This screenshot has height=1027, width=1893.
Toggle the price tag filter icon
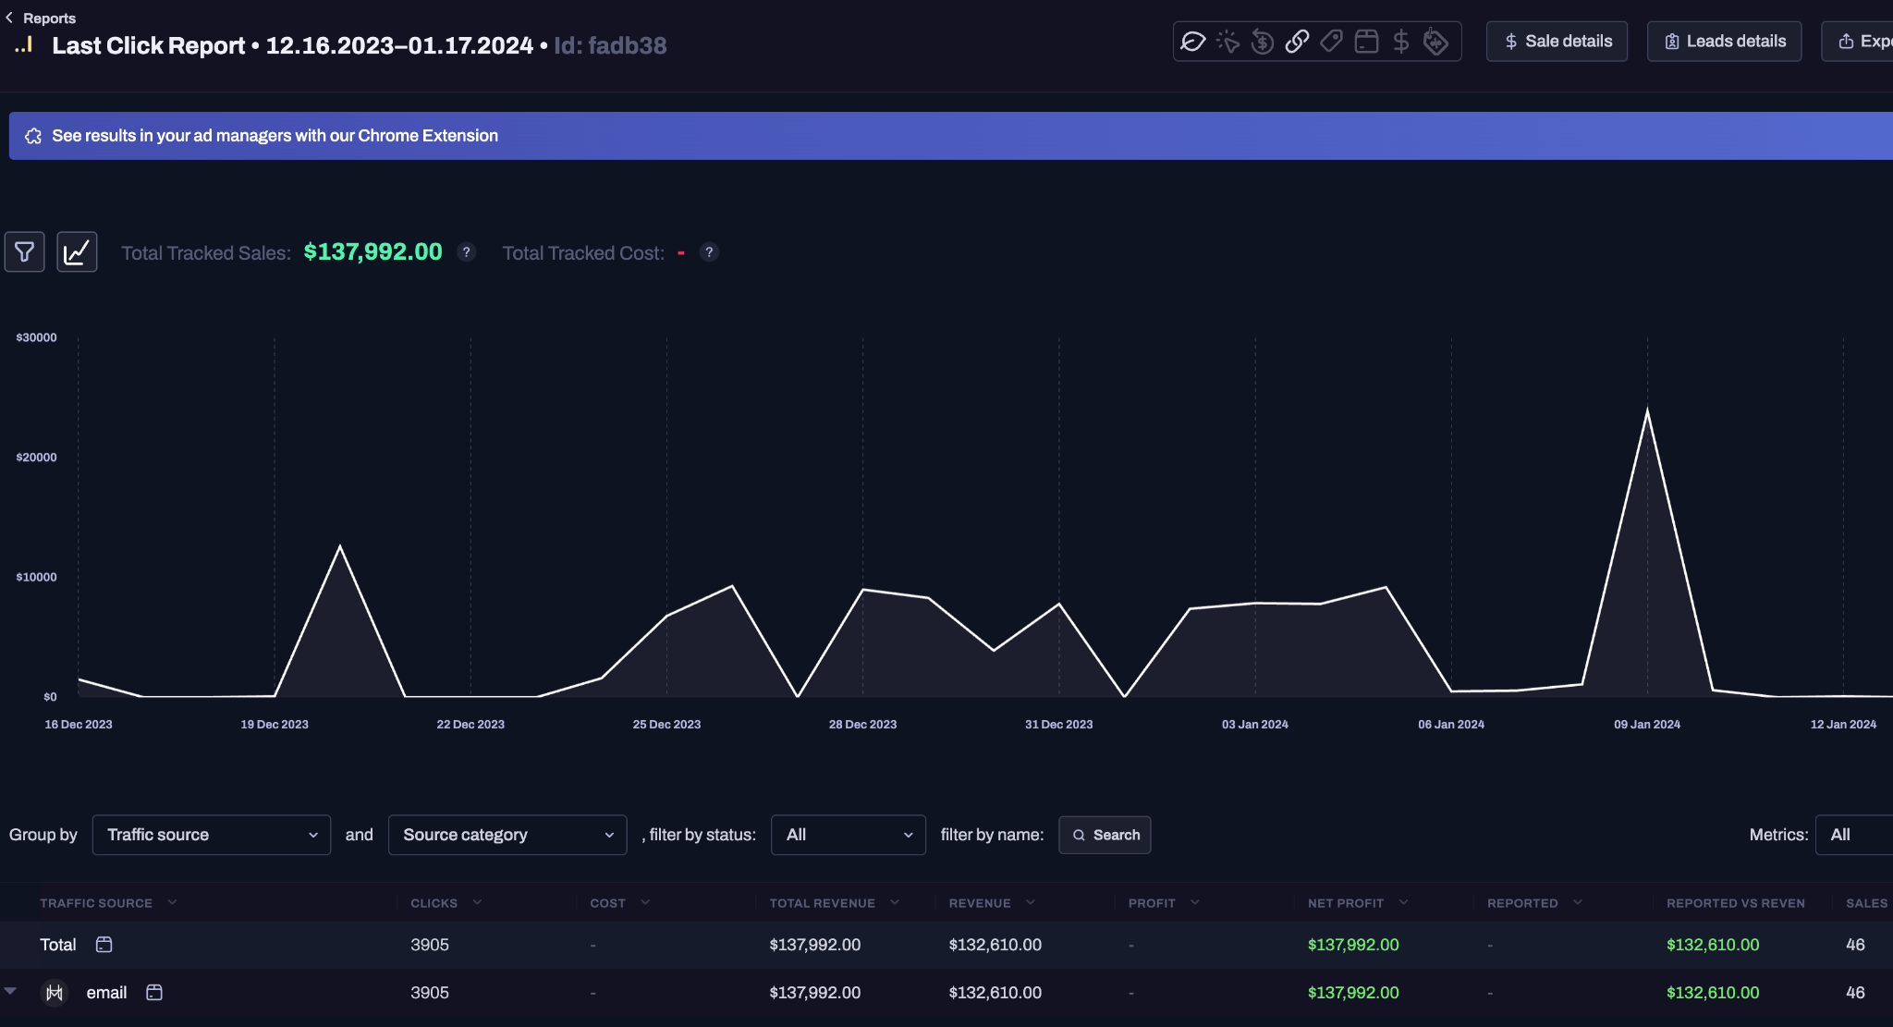[1331, 41]
